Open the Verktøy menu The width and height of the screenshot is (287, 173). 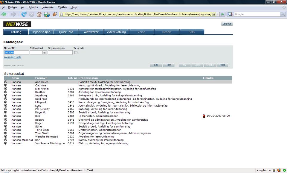coord(62,7)
